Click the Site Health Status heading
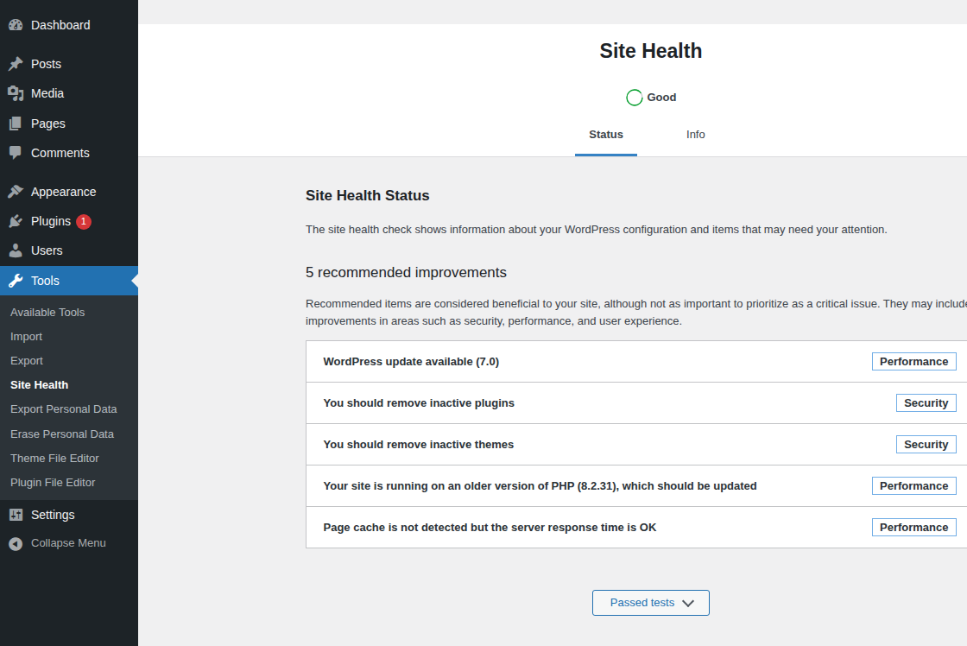967x646 pixels. click(368, 195)
